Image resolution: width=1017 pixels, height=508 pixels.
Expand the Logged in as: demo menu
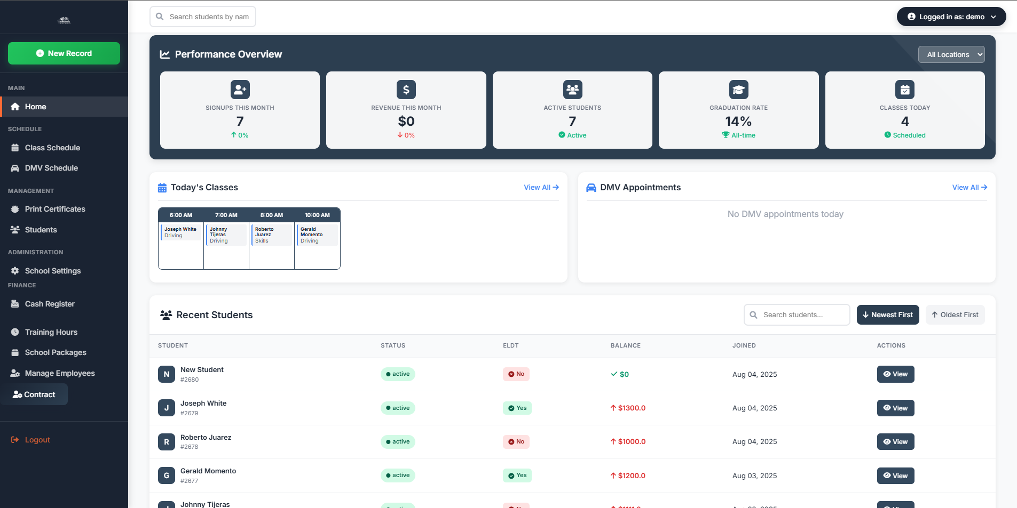click(x=951, y=17)
